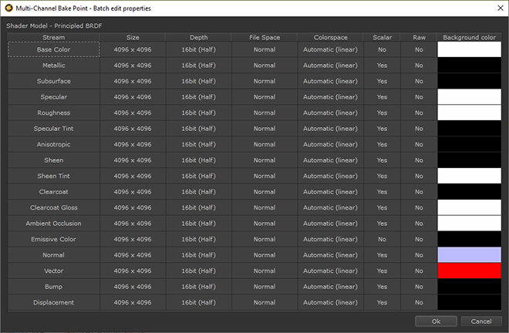Open the File Space dropdown for Displacement
The image size is (509, 333).
[264, 302]
